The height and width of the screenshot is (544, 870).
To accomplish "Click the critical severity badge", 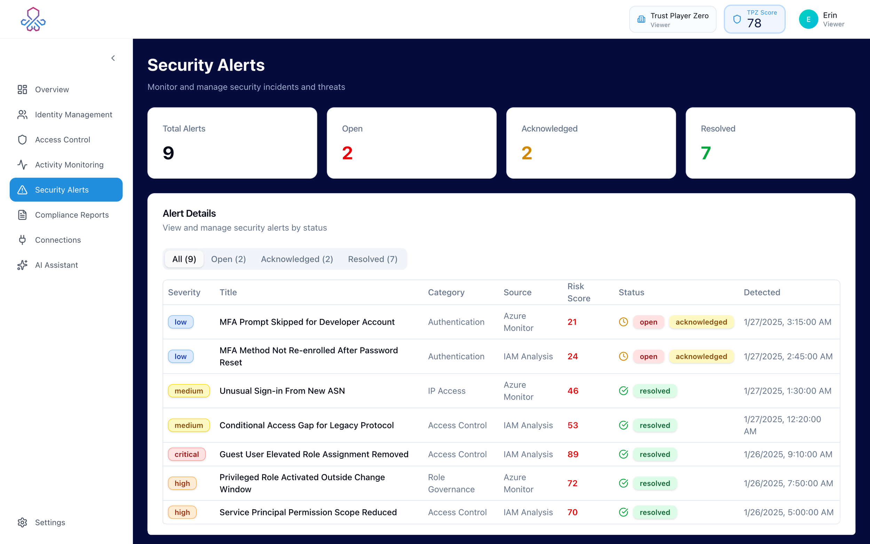I will (x=187, y=454).
